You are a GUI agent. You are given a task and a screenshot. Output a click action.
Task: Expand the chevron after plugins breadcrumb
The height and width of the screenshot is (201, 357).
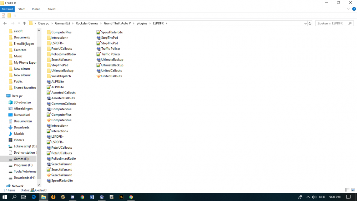pyautogui.click(x=150, y=23)
